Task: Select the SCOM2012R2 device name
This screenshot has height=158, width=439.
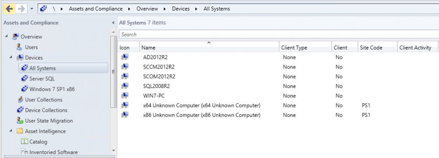Action: coord(159,76)
